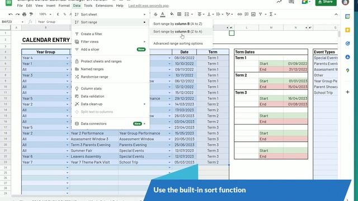Choose Sort range by column B (A to Z)
The height and width of the screenshot is (201, 358).
pyautogui.click(x=178, y=23)
